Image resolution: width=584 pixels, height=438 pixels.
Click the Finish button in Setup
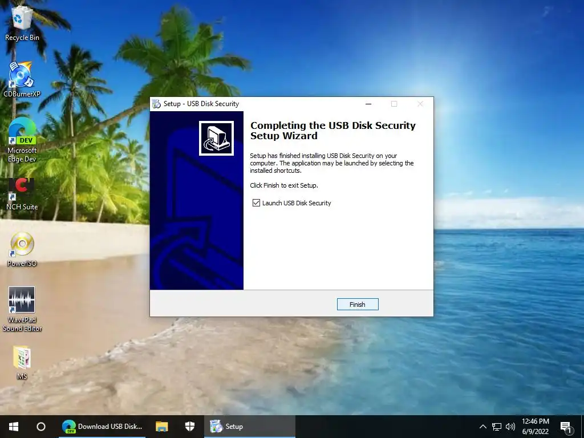(358, 305)
